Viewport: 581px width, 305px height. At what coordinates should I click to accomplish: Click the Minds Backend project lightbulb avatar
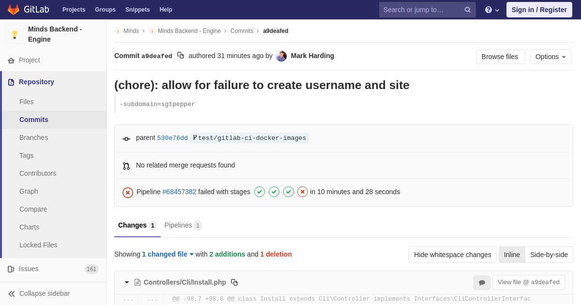(15, 34)
